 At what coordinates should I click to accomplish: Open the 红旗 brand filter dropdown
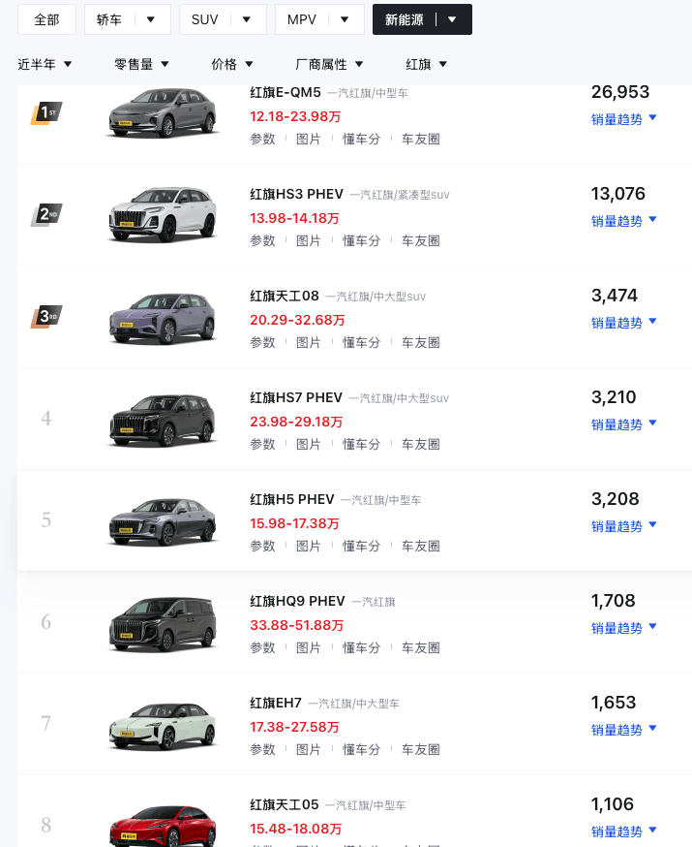(426, 64)
